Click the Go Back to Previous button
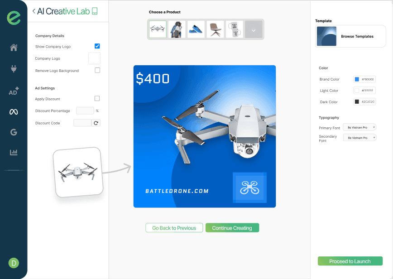The width and height of the screenshot is (393, 279). 174,228
